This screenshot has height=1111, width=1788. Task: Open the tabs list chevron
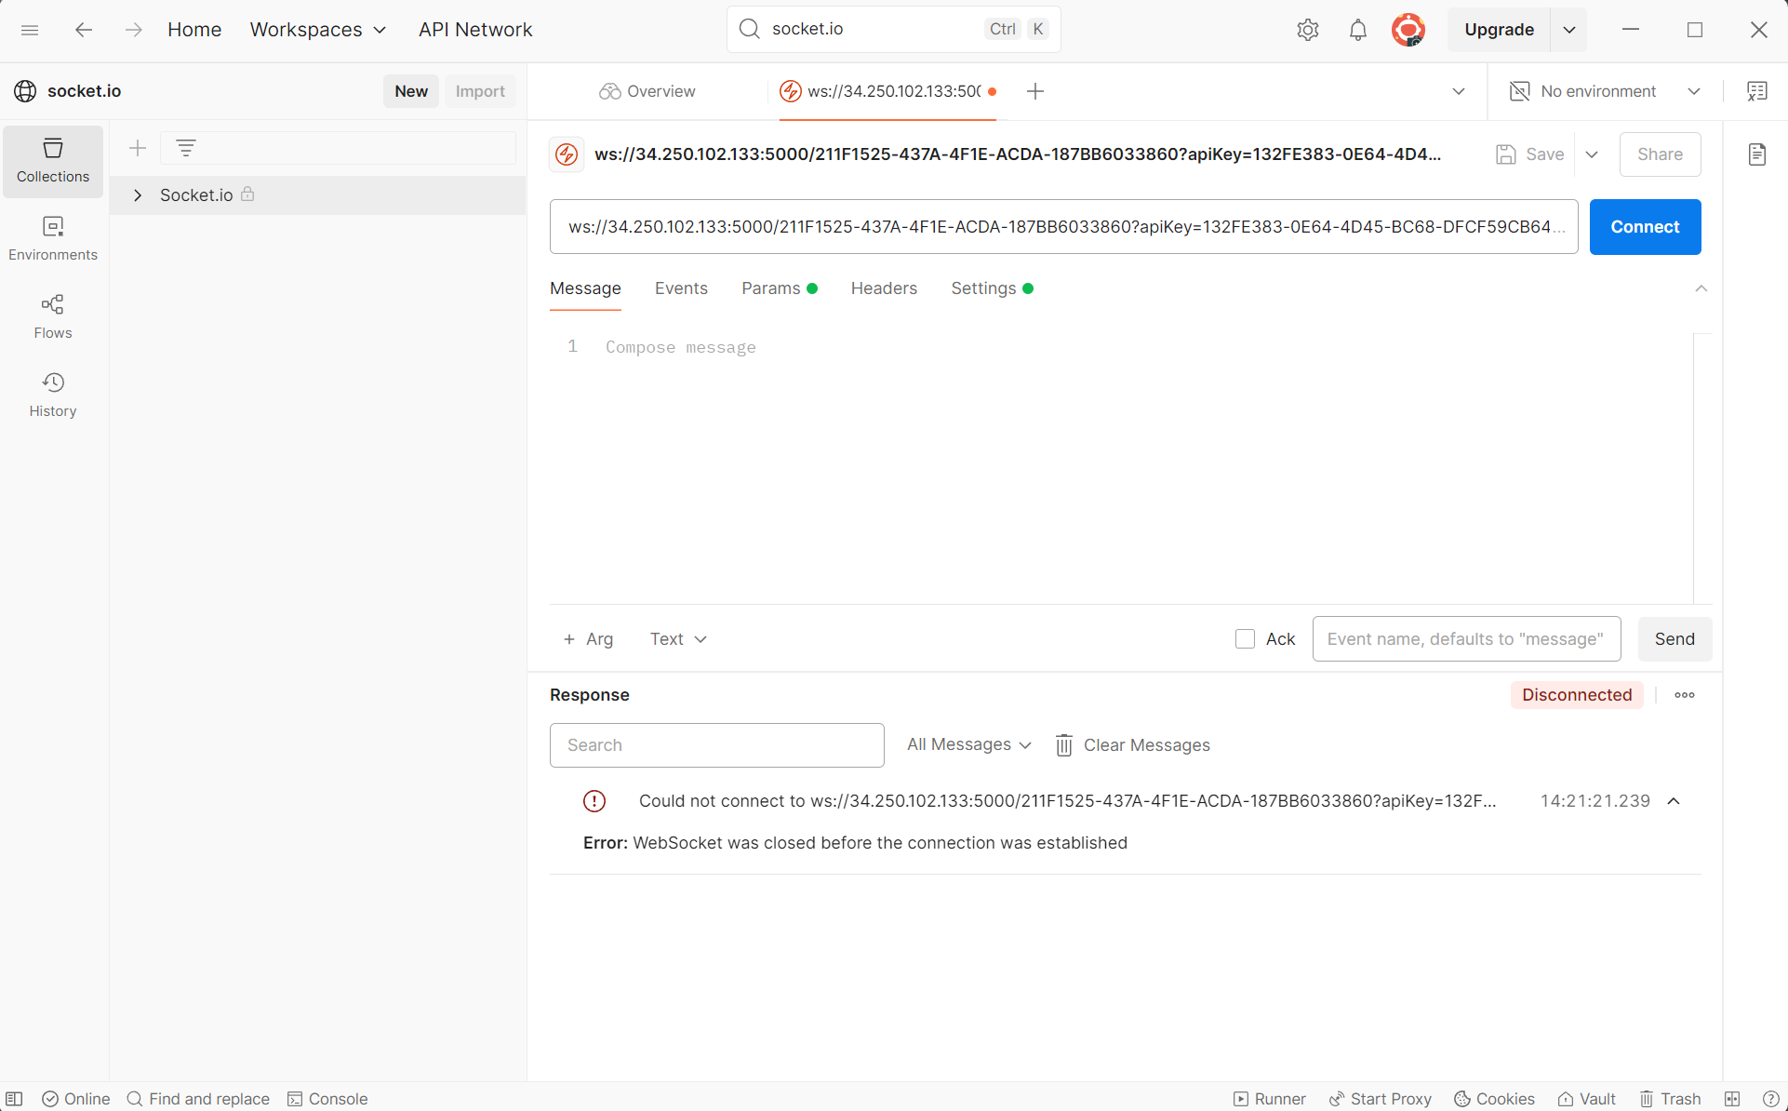(1459, 91)
